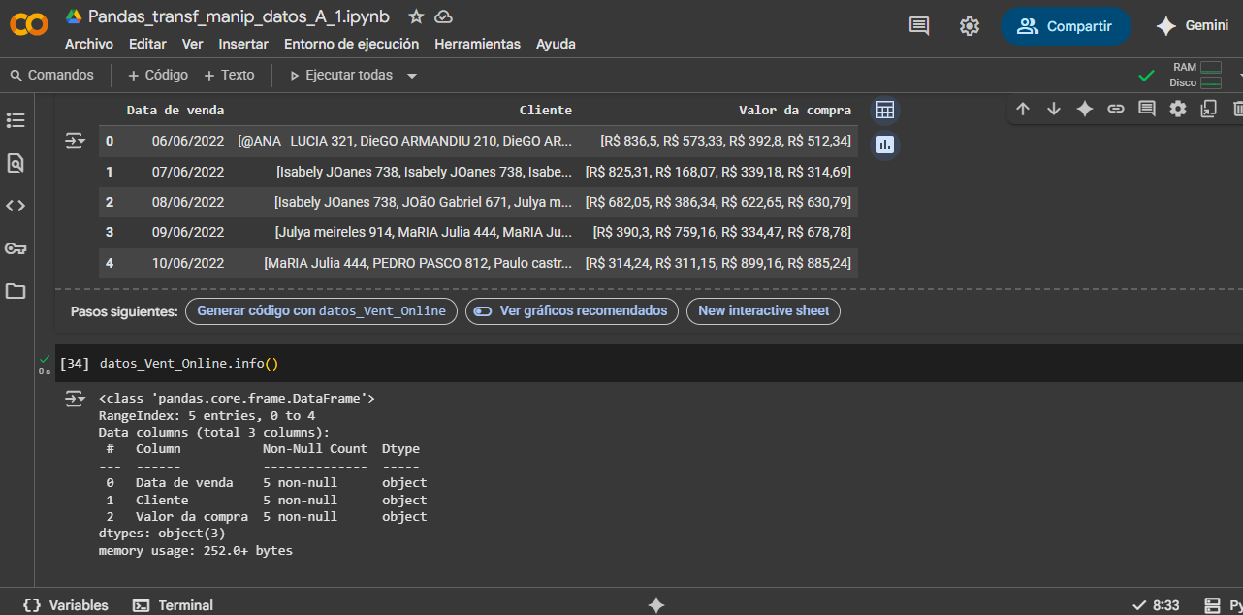Screen dimensions: 1243x615
Task: Open find and replace sidebar icon
Action: coord(16,163)
